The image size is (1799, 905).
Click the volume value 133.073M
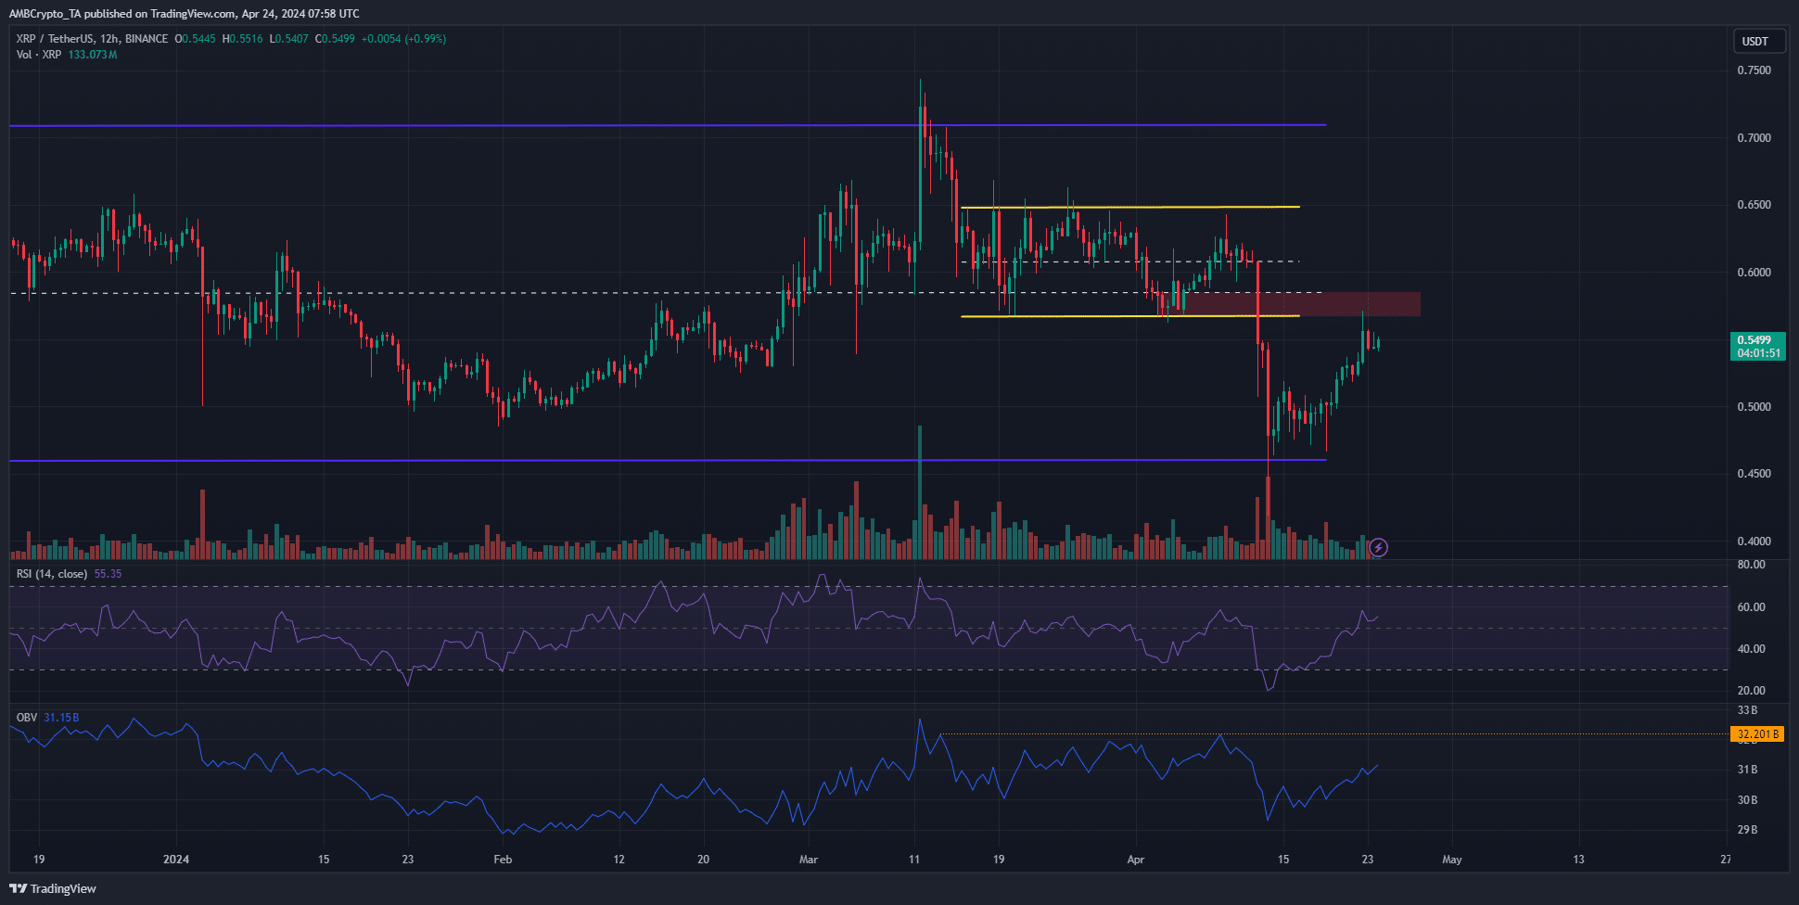[93, 55]
